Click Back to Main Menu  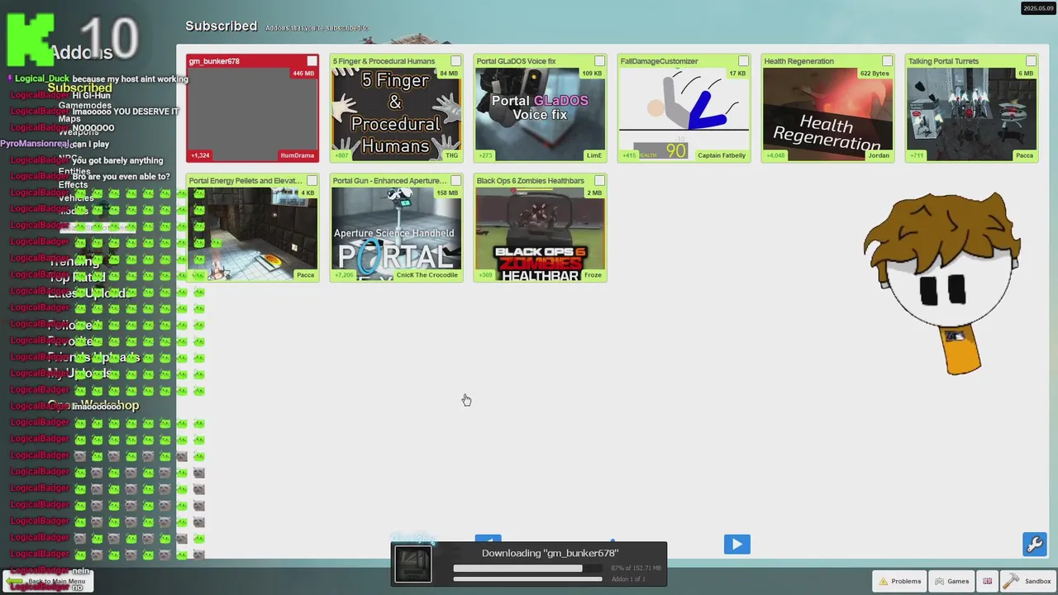pyautogui.click(x=48, y=581)
